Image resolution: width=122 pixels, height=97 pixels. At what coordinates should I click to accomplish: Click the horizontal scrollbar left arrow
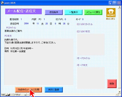(x=28, y=95)
